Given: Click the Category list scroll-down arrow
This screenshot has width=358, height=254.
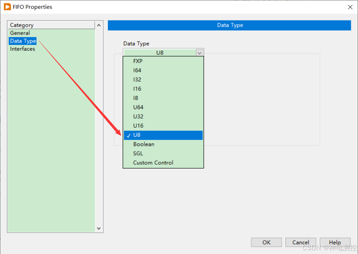Looking at the screenshot, I should (x=99, y=228).
